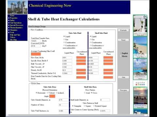Expand the Chemistry plus icon
Image resolution: width=157 pixels, height=117 pixels.
(x=9, y=30)
